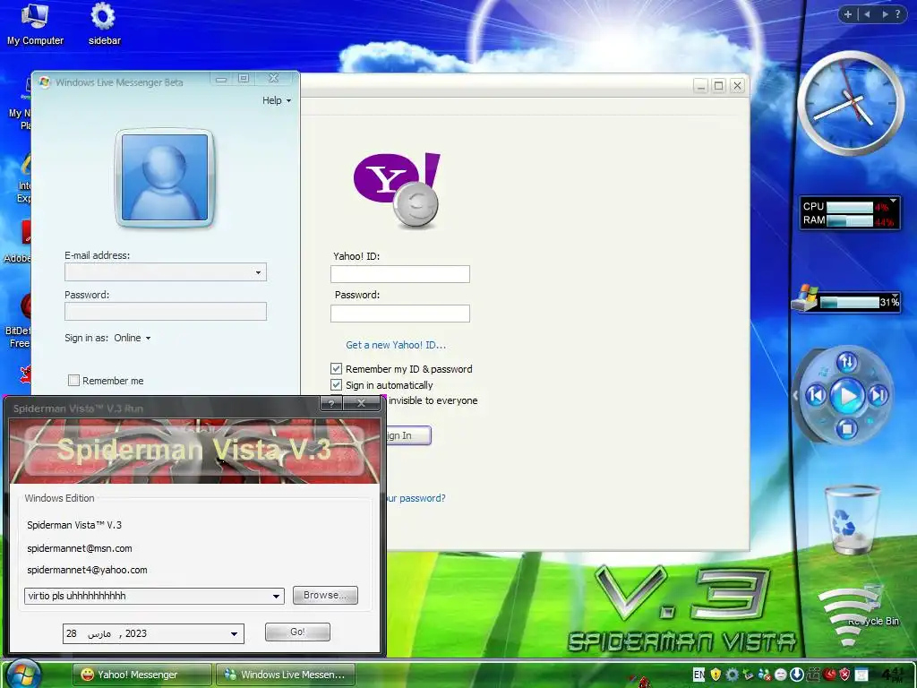
Task: Click the round red BitDefender tray icon
Action: click(x=829, y=675)
